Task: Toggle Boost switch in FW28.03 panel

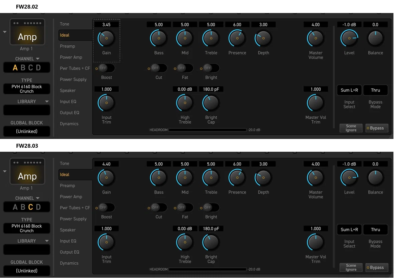Action: point(106,207)
